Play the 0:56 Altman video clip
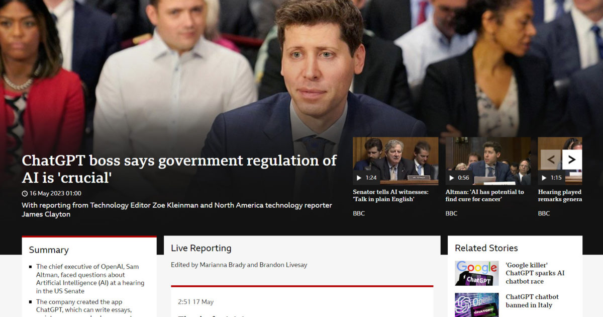Image resolution: width=603 pixels, height=317 pixels. (458, 178)
